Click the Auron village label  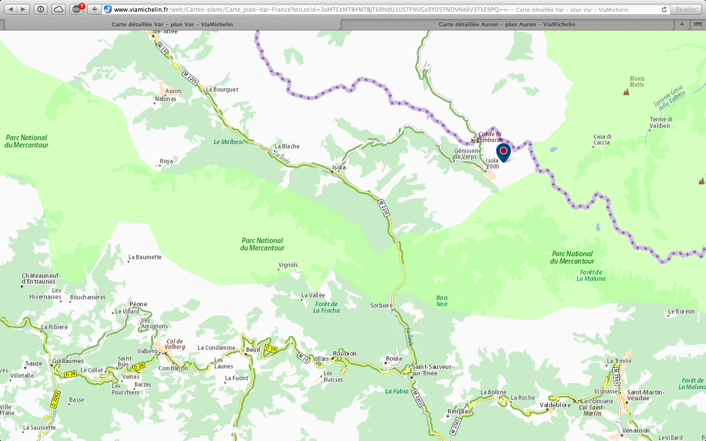coord(173,91)
